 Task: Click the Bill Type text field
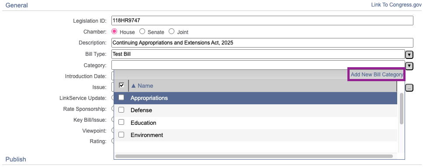[x=258, y=54]
